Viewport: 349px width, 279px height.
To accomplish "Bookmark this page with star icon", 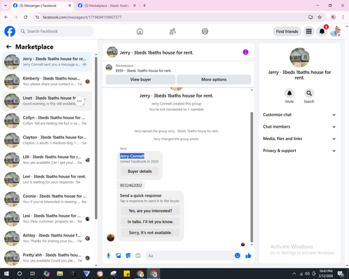I will (x=320, y=17).
